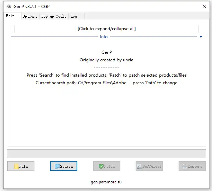Click the 'Current search path' line
This screenshot has height=191, width=212.
tap(106, 83)
